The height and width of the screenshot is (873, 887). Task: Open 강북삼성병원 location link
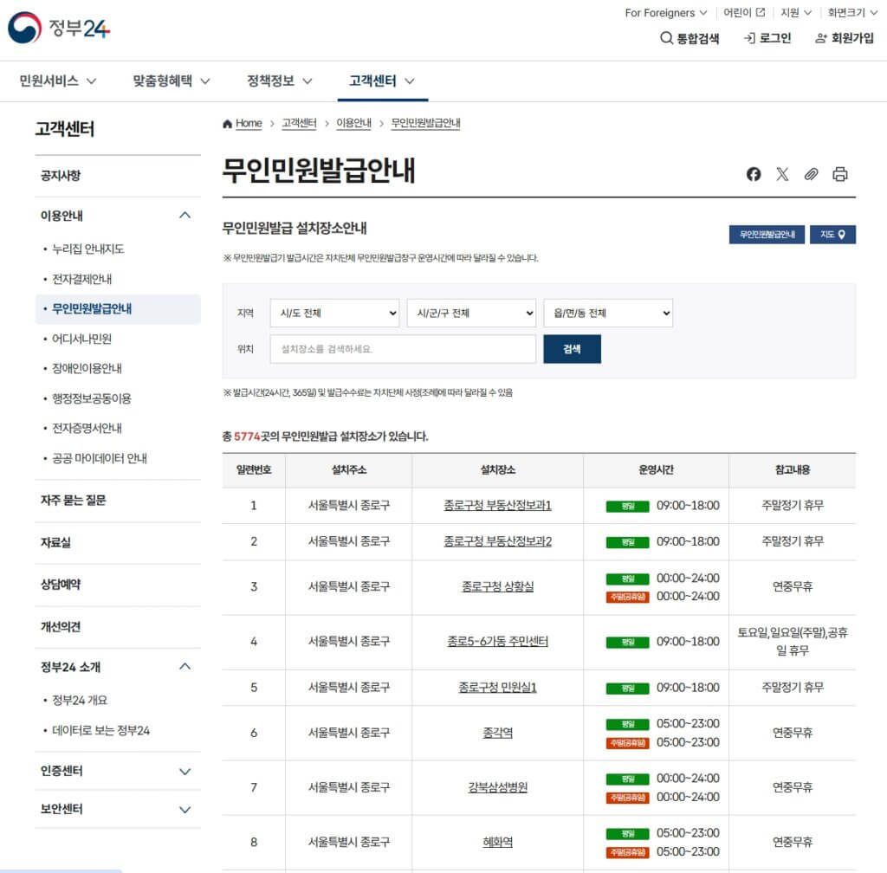497,787
